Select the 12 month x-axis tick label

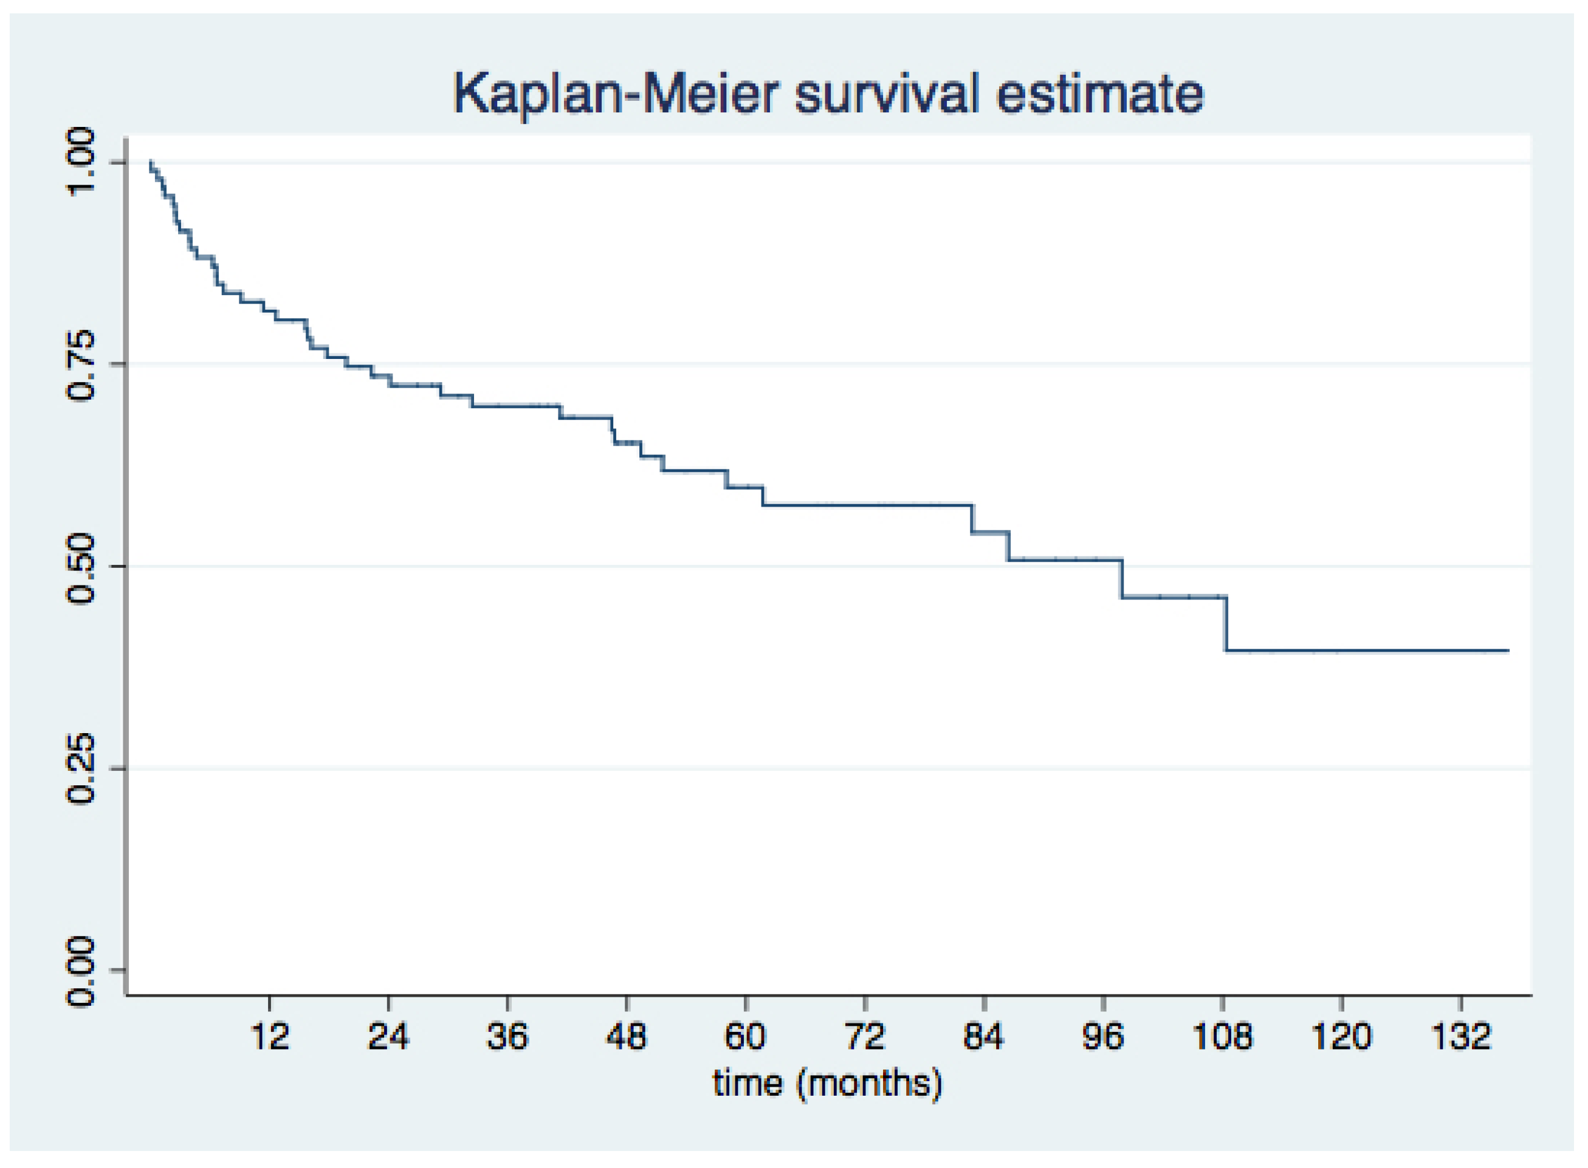tap(269, 1036)
